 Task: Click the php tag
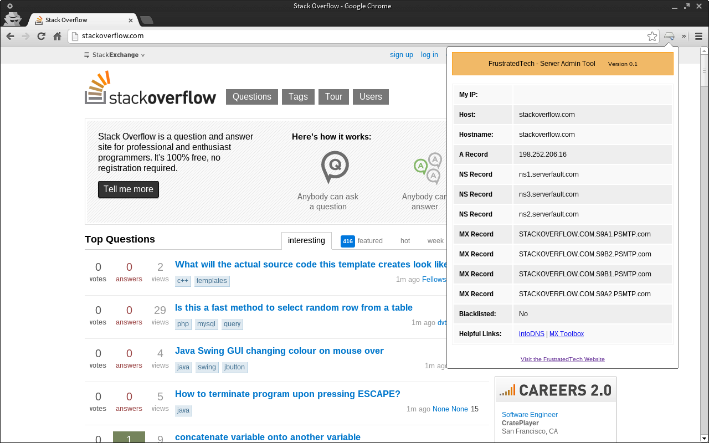[183, 324]
